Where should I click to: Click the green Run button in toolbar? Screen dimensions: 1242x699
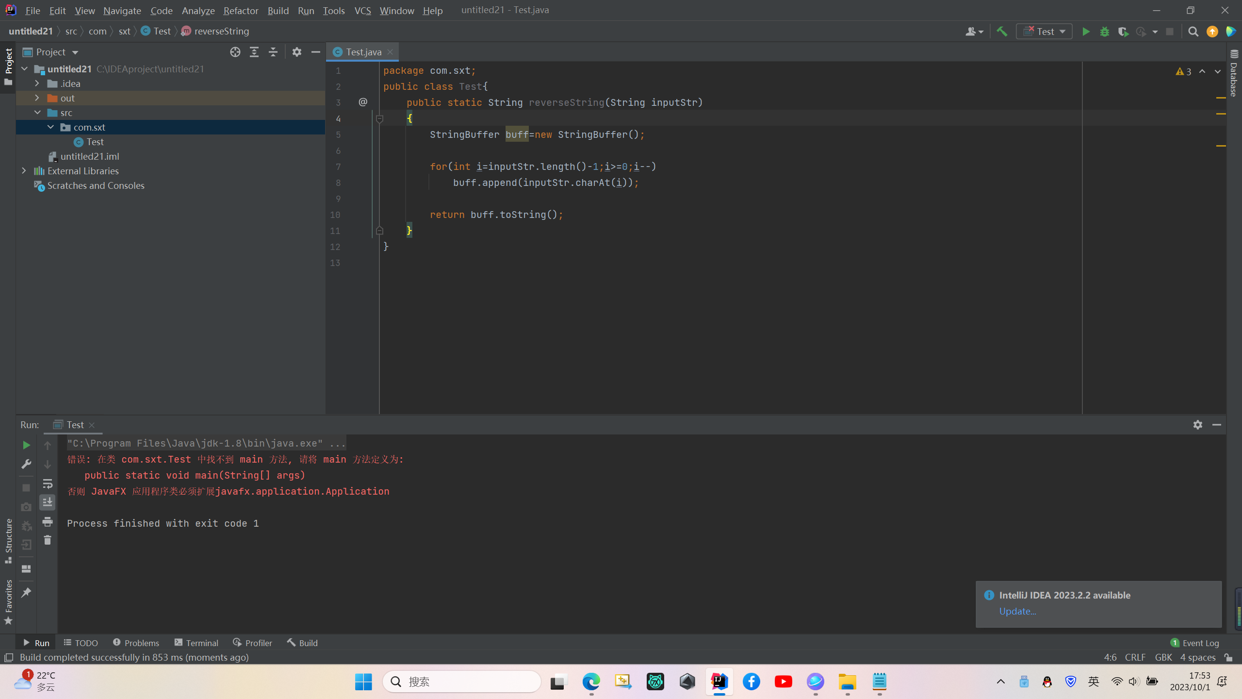click(1086, 32)
